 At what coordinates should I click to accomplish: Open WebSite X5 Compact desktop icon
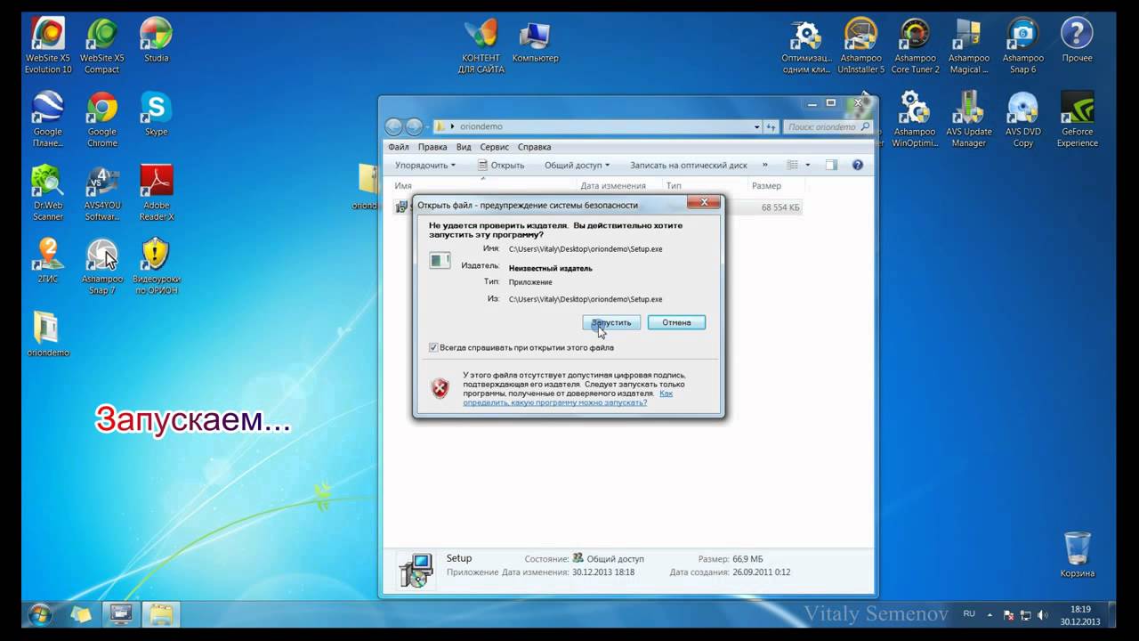pyautogui.click(x=101, y=45)
